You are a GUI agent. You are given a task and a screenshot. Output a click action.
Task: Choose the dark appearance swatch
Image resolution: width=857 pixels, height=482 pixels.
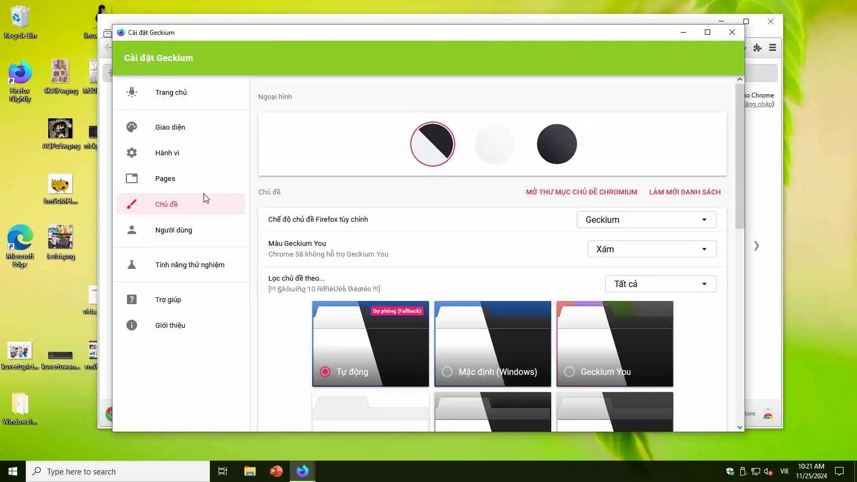(557, 144)
